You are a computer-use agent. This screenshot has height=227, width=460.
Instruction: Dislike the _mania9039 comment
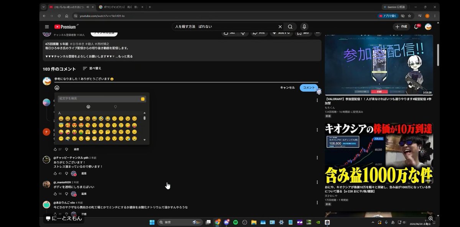[x=66, y=194]
